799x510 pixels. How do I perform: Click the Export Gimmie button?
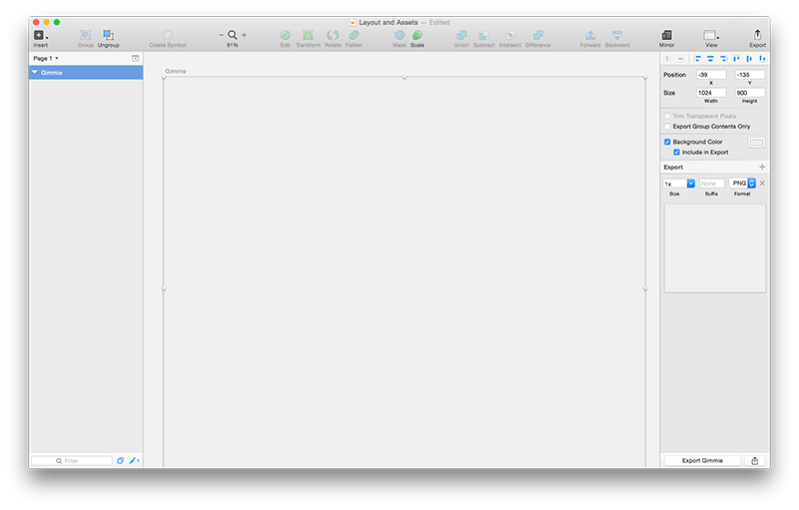pyautogui.click(x=702, y=460)
